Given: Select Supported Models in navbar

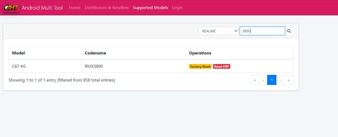Looking at the screenshot, I should [x=150, y=8].
